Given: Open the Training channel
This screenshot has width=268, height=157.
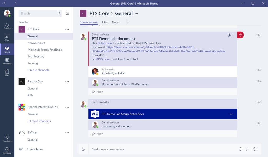Looking at the screenshot, I should tap(33, 63).
